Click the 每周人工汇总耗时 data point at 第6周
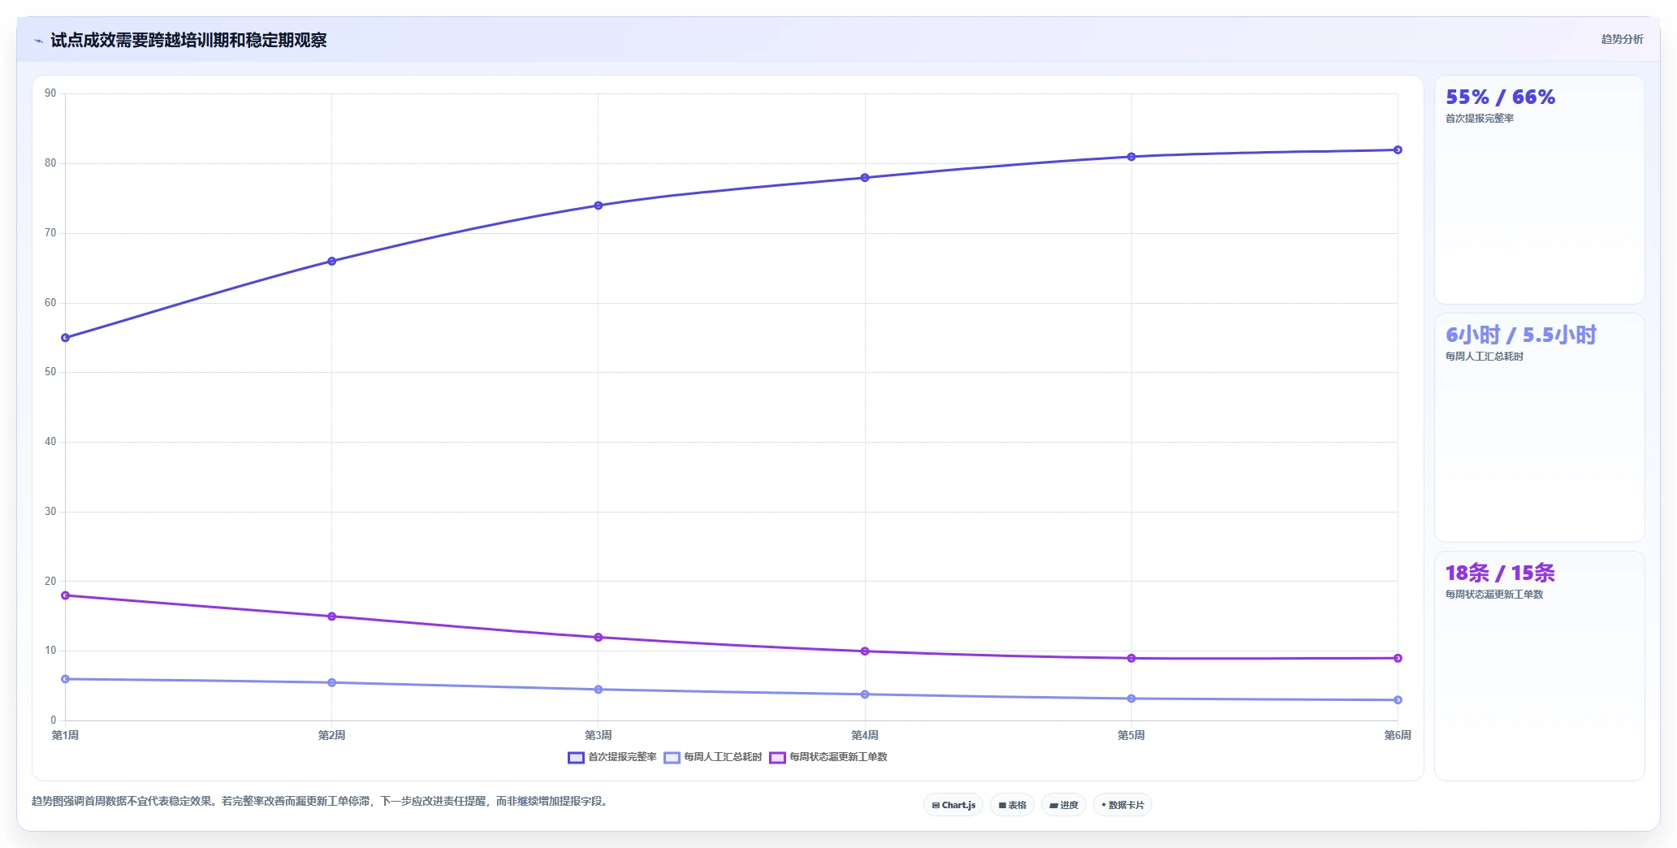 pyautogui.click(x=1398, y=700)
